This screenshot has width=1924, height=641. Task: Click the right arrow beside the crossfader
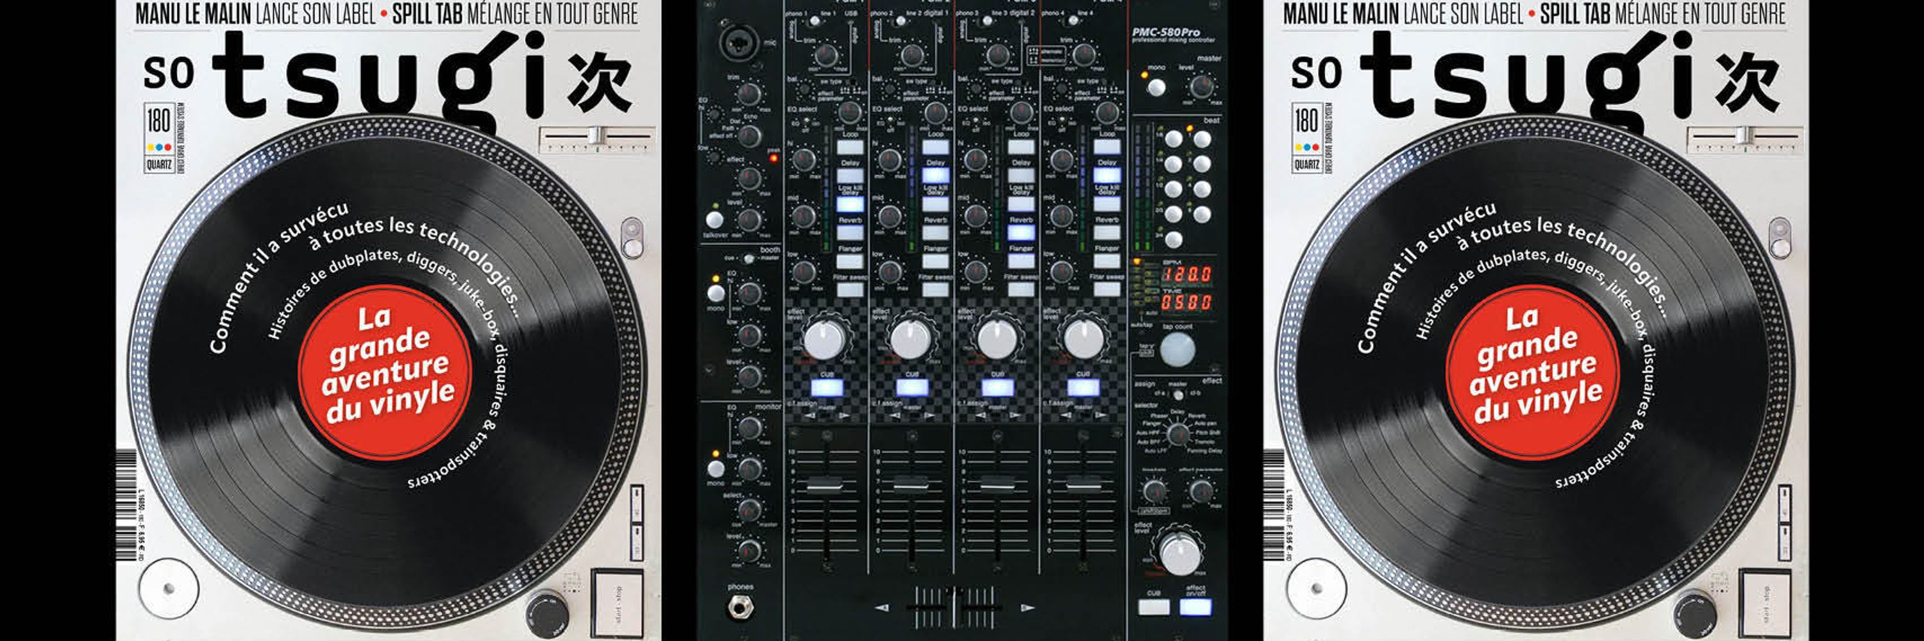tap(1027, 608)
